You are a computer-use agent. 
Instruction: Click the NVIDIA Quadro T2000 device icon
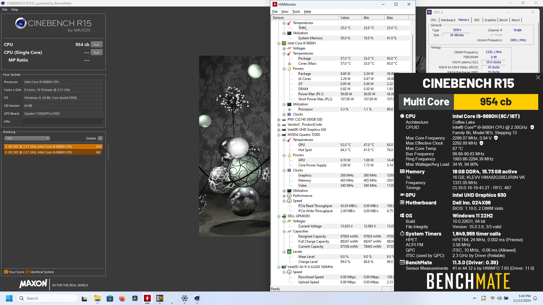[x=284, y=135]
